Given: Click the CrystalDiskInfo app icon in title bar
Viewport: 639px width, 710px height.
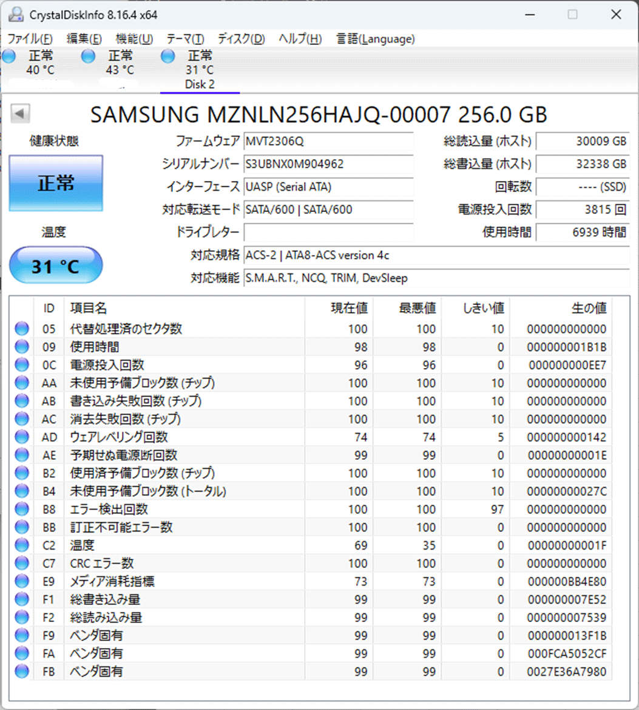Looking at the screenshot, I should 16,15.
